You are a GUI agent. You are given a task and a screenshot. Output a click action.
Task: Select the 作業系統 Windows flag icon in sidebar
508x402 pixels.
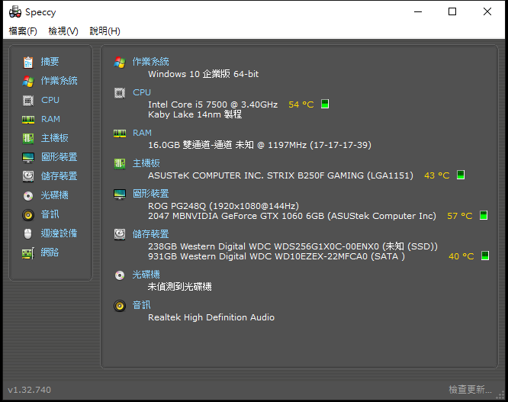tap(28, 81)
